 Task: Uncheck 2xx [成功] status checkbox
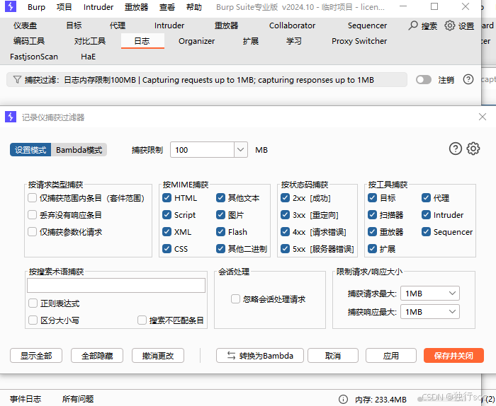pyautogui.click(x=285, y=198)
